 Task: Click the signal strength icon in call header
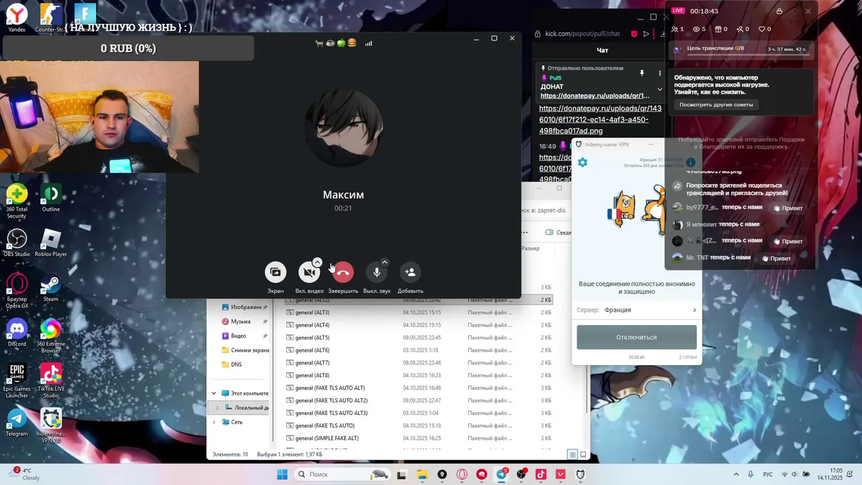click(368, 44)
